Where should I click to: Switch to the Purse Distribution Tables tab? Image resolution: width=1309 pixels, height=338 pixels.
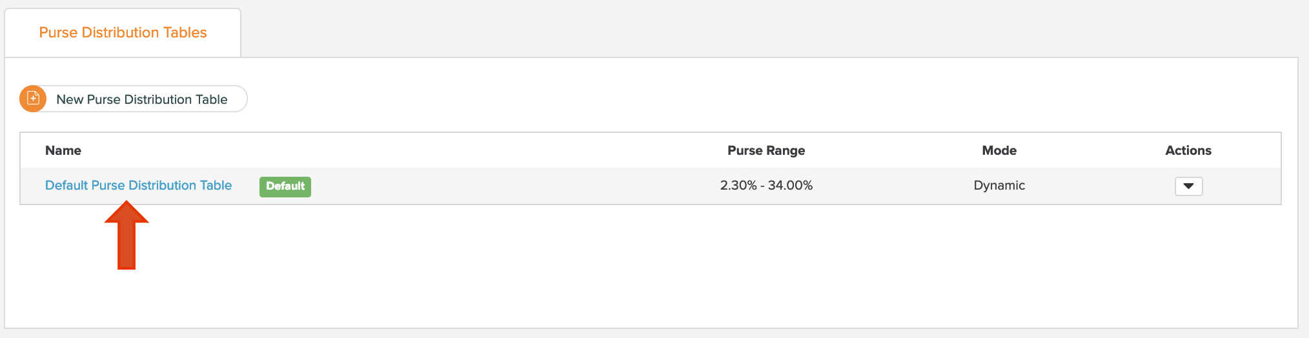coord(123,32)
